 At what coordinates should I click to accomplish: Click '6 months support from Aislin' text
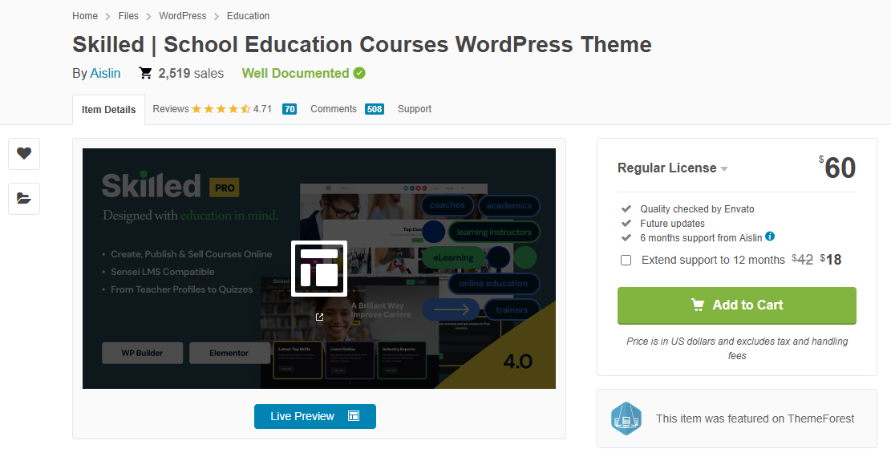point(701,237)
